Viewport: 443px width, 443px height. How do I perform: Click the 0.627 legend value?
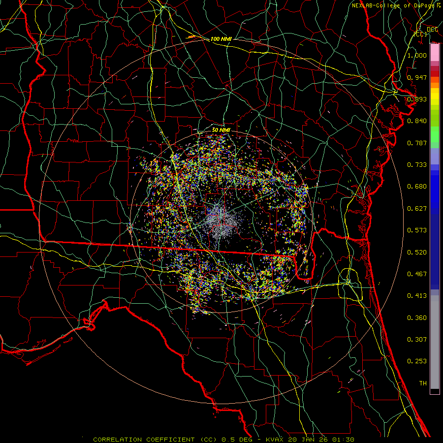coord(417,209)
